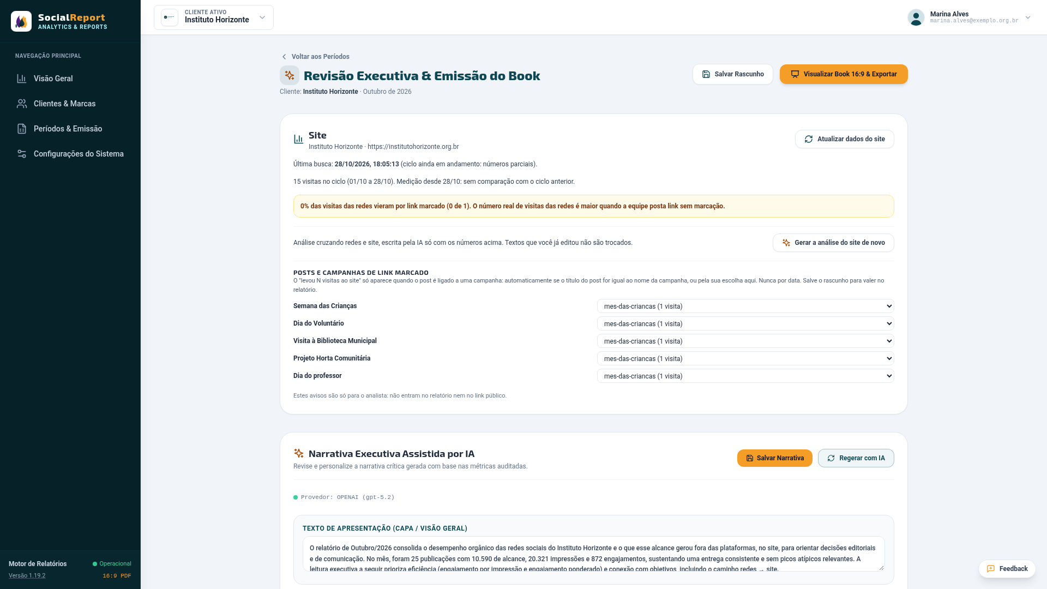Click the bar chart icon next to Site heading
Image resolution: width=1047 pixels, height=589 pixels.
click(x=298, y=139)
